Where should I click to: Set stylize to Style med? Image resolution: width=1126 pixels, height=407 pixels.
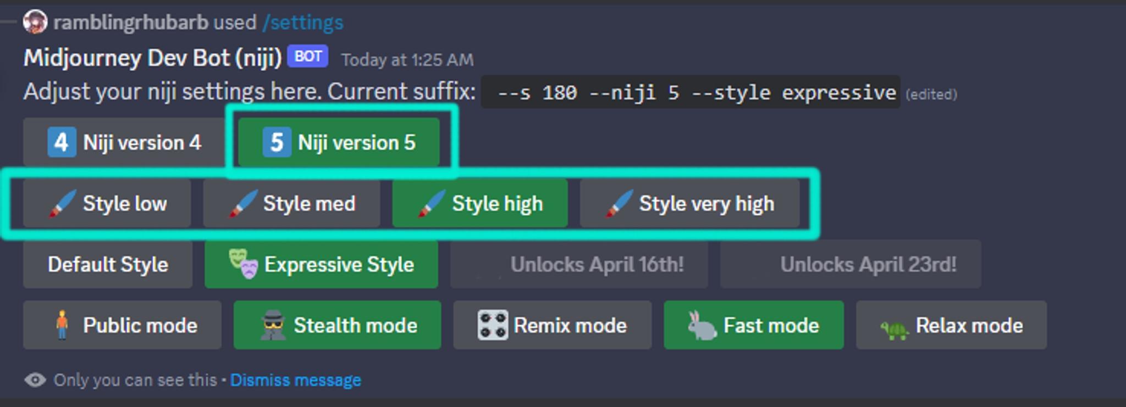[x=291, y=203]
